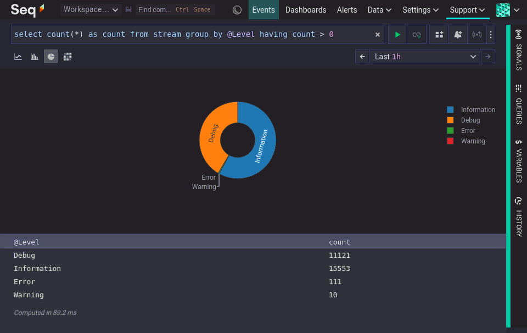Open the Variables side panel
The width and height of the screenshot is (527, 333).
[x=519, y=162]
